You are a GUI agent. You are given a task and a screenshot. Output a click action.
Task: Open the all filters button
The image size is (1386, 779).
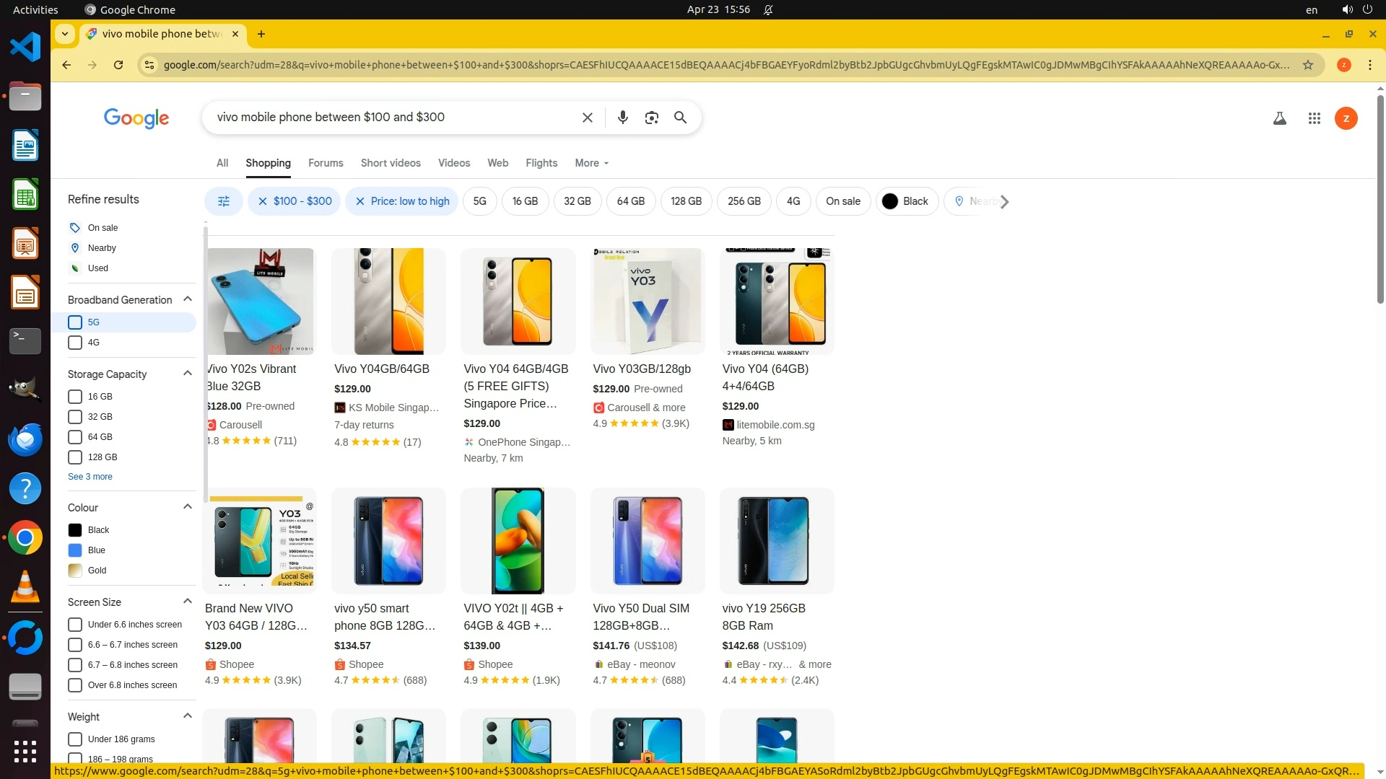pyautogui.click(x=224, y=201)
